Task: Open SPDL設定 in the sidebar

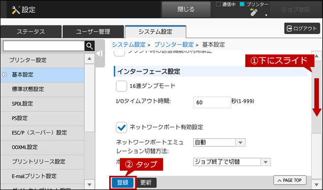Action: (x=42, y=104)
